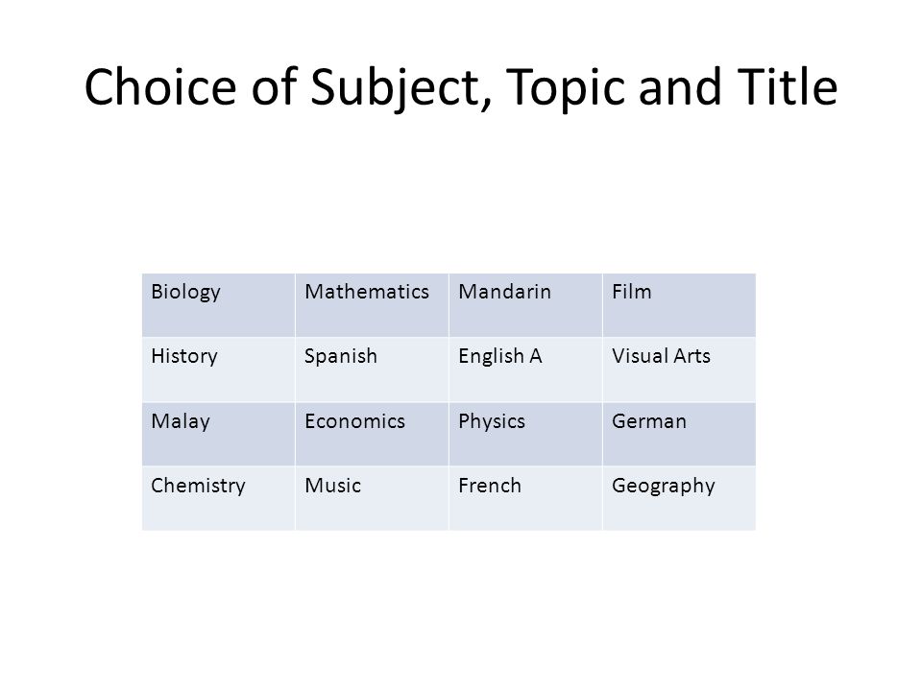Click the word 'Choice' in the title
922x691 pixels.
click(x=160, y=87)
